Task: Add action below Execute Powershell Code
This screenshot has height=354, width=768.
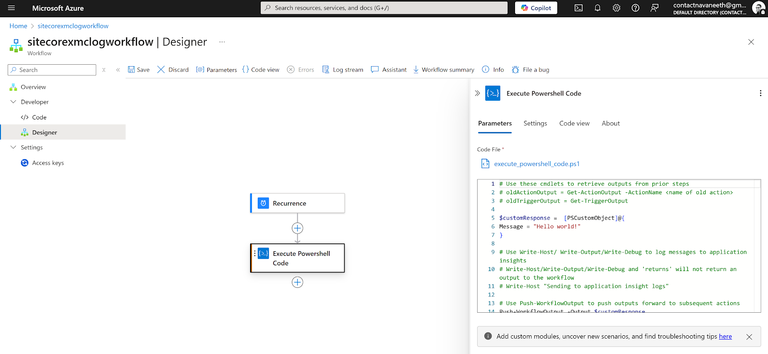Action: coord(298,282)
